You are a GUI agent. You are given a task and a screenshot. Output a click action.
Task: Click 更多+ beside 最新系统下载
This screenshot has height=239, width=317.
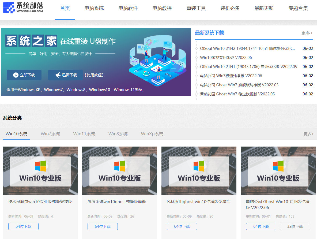coord(307,33)
